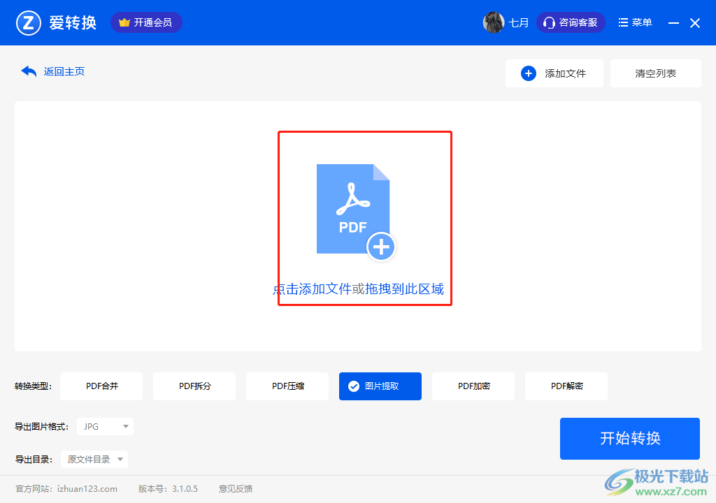
Task: Open the 原文件目录 export directory dropdown
Action: pyautogui.click(x=94, y=459)
